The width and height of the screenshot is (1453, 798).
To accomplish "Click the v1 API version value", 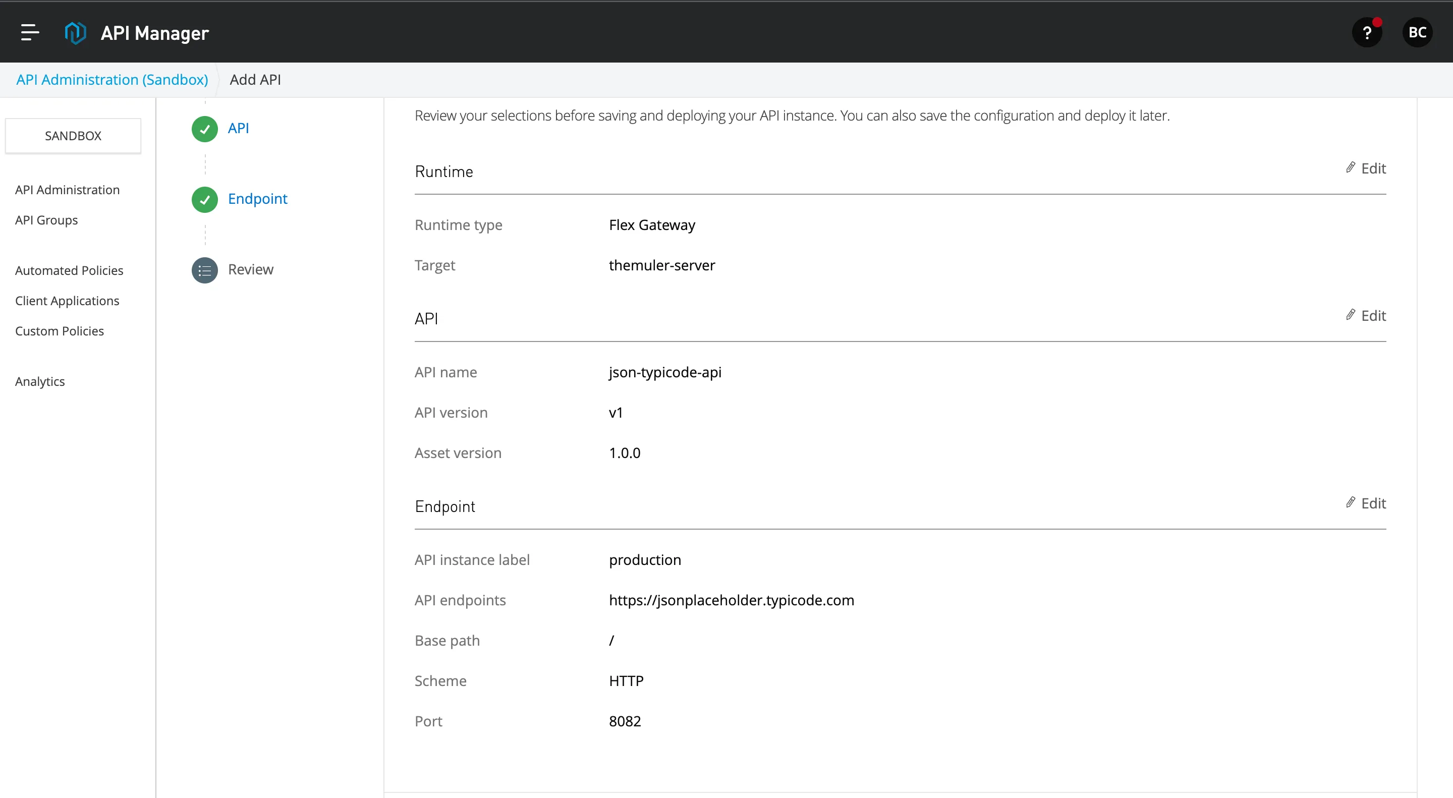I will [x=616, y=413].
